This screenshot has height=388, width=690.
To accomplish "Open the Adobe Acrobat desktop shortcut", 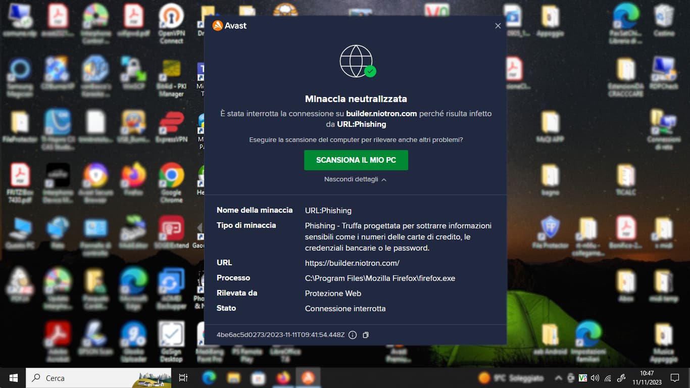I will pyautogui.click(x=58, y=342).
